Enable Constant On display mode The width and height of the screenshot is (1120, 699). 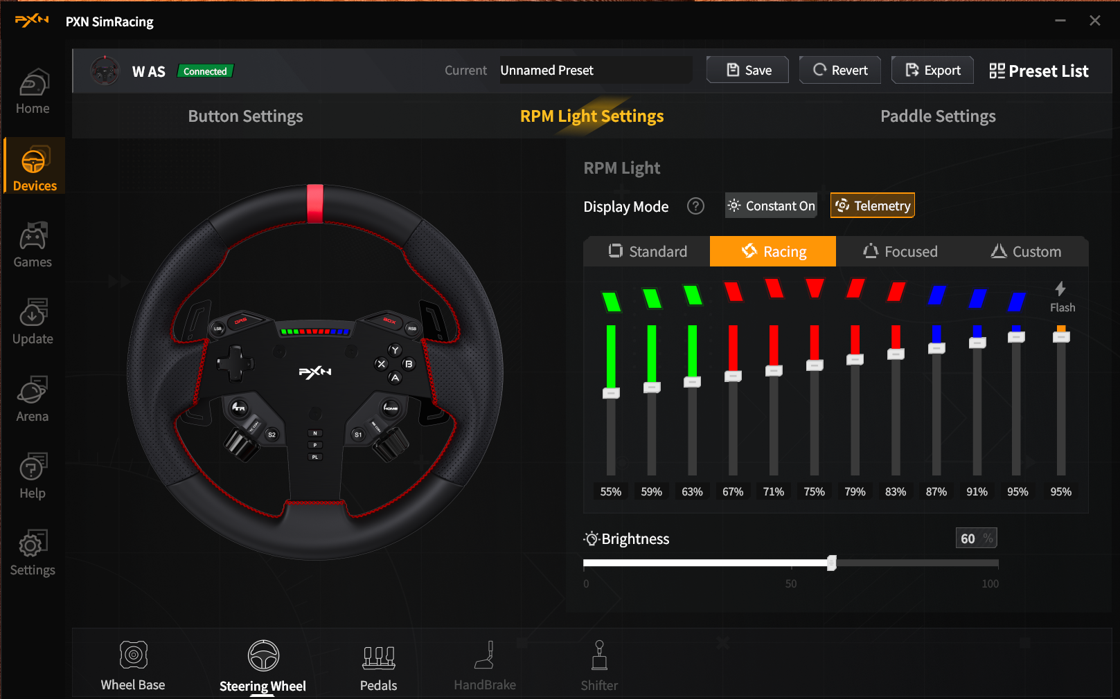(771, 206)
